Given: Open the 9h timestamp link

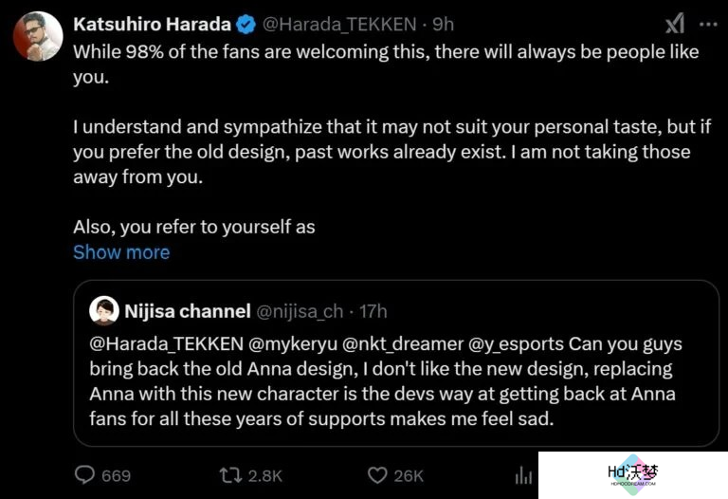Looking at the screenshot, I should pos(443,24).
